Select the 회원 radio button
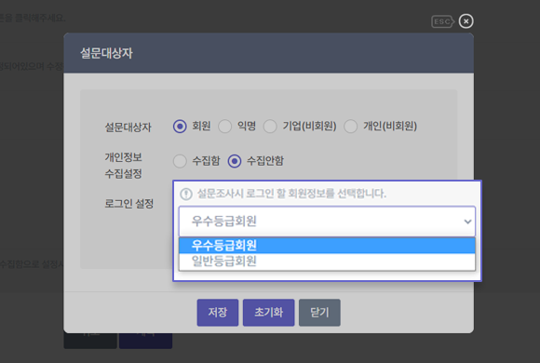The height and width of the screenshot is (363, 540). tap(180, 127)
